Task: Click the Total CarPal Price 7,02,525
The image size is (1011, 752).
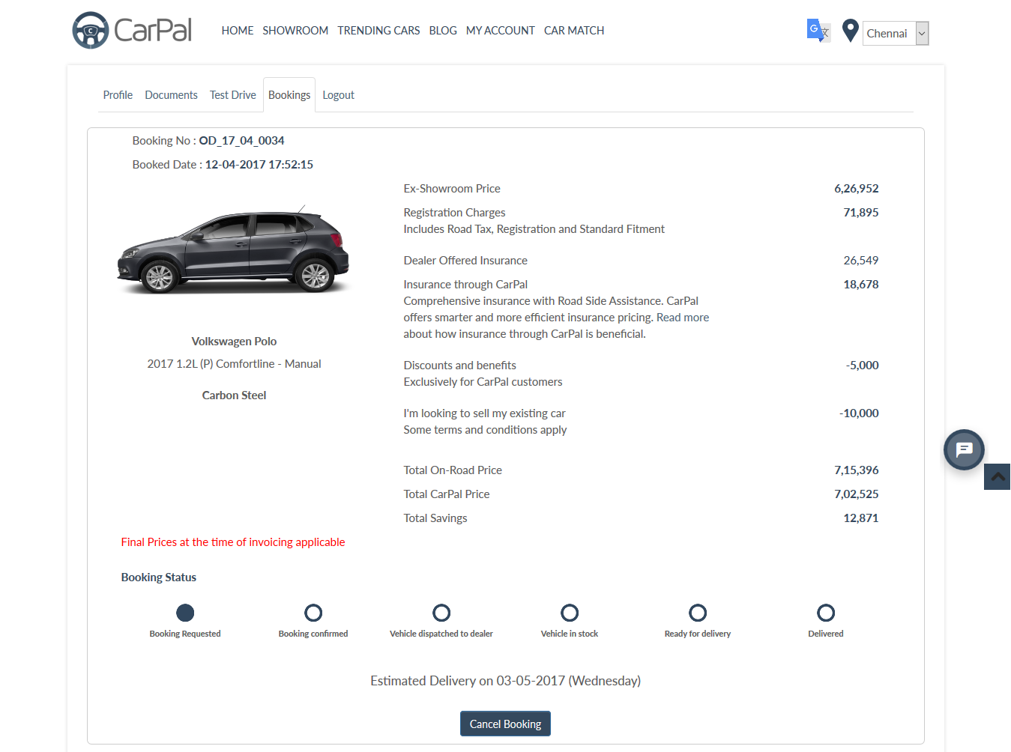Action: click(857, 494)
